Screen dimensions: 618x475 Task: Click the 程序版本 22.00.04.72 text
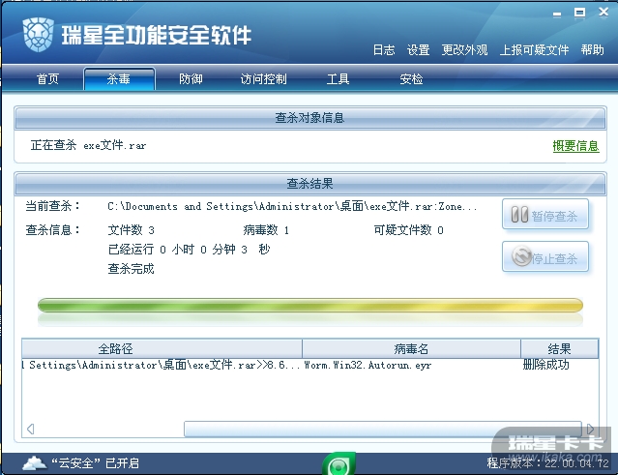coord(547,462)
